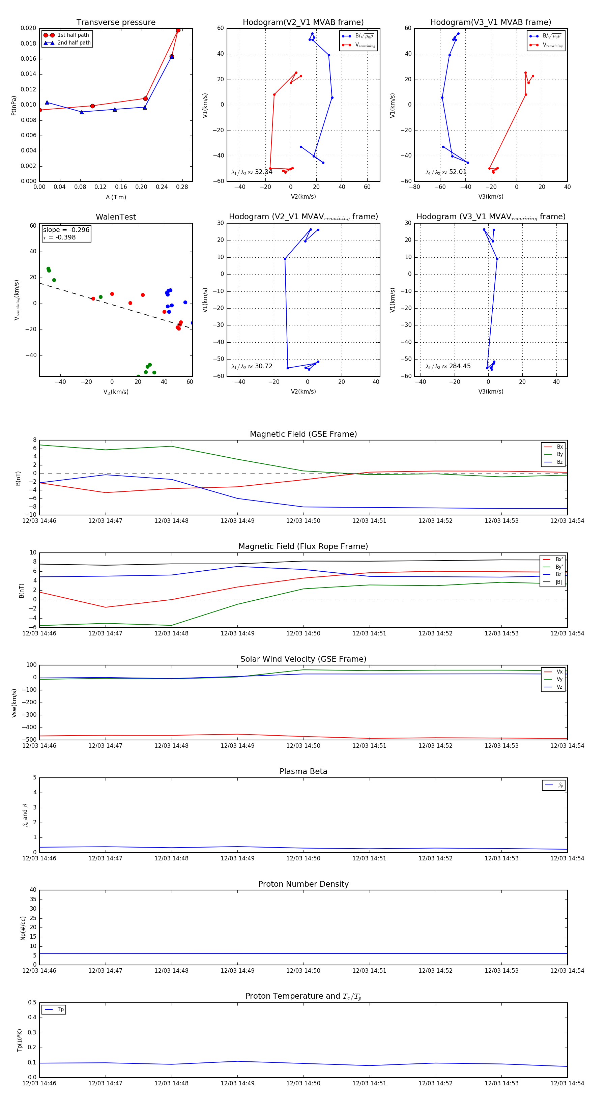Click the 'Pt(nPa)' y-axis label
This screenshot has width=607, height=1113.
coord(14,105)
